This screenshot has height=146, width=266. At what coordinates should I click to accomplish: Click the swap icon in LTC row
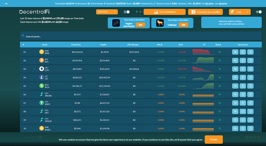[235, 78]
